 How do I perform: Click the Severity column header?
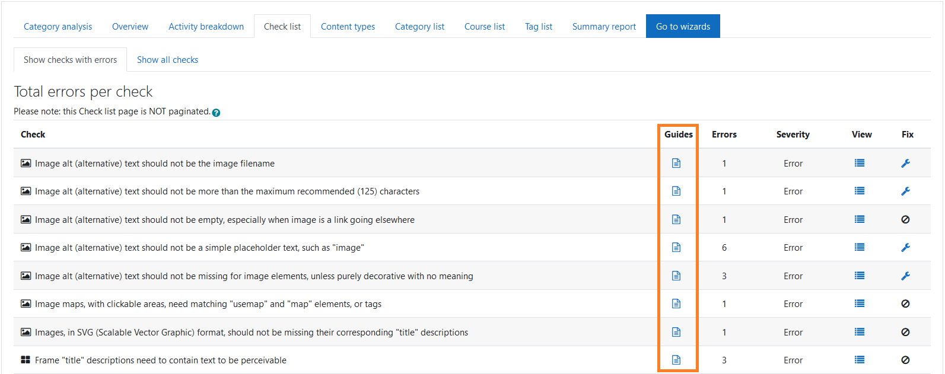[x=793, y=135]
